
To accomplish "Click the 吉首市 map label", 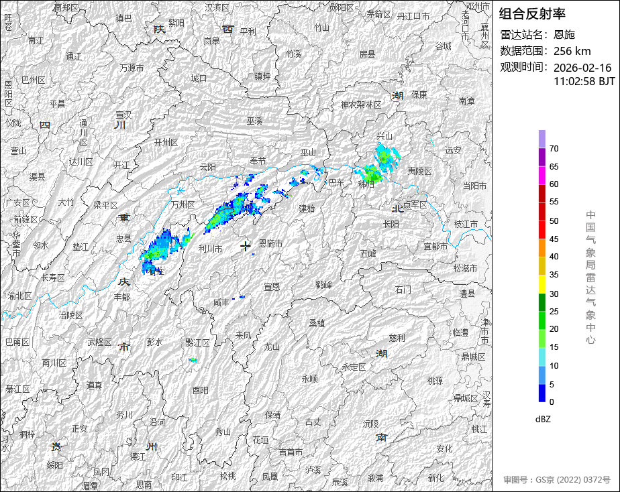I will tap(291, 452).
